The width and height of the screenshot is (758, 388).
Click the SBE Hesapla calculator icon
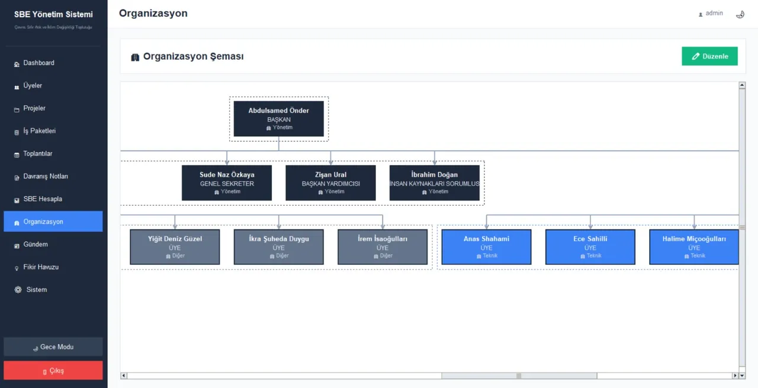(x=17, y=200)
